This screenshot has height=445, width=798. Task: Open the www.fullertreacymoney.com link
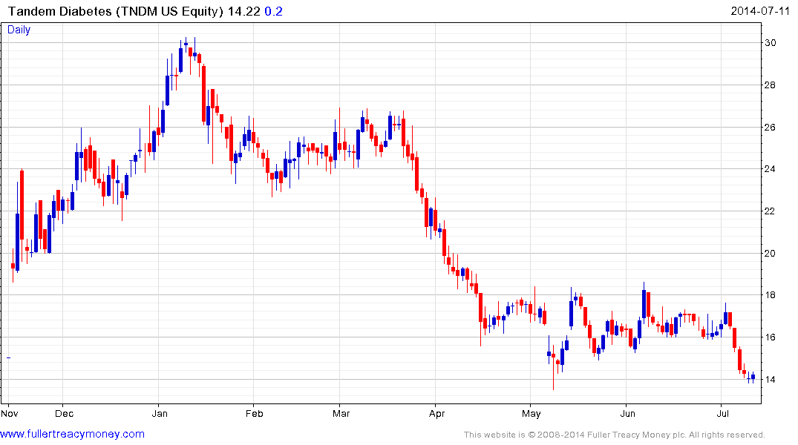pyautogui.click(x=72, y=434)
